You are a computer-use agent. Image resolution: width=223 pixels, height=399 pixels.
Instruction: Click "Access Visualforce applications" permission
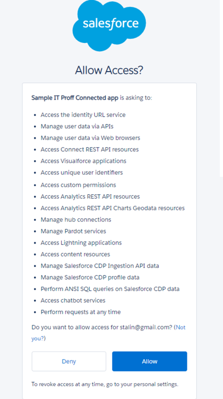pyautogui.click(x=83, y=161)
